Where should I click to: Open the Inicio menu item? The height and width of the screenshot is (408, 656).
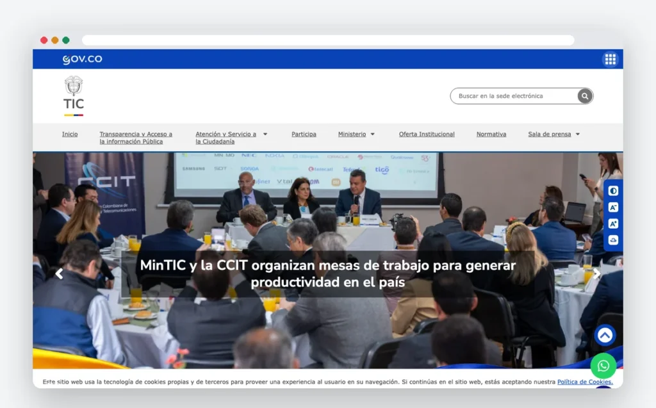point(70,135)
